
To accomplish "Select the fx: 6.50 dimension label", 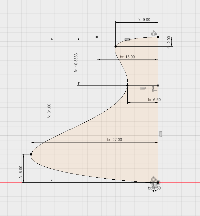I will click(154, 99).
